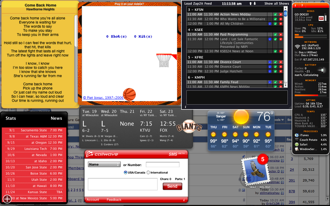Open Account in Callwave footer
The width and height of the screenshot is (330, 206).
[x=92, y=200]
